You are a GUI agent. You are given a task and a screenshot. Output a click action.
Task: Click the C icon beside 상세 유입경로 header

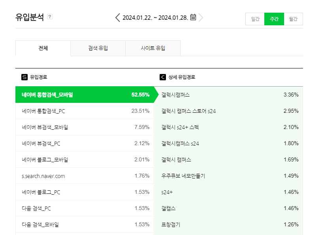coord(163,77)
